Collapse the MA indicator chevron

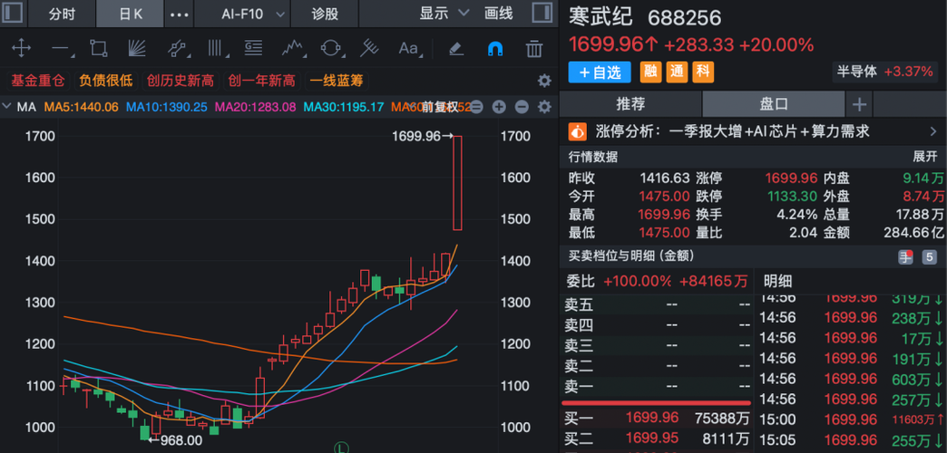[x=6, y=108]
